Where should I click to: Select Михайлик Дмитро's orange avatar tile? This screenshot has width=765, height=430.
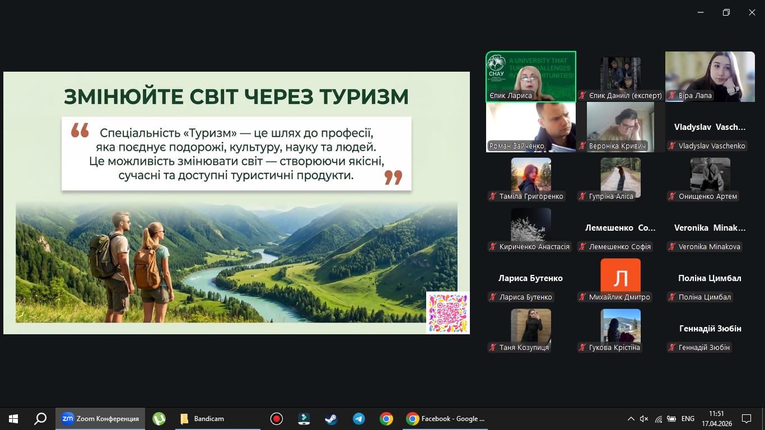620,275
